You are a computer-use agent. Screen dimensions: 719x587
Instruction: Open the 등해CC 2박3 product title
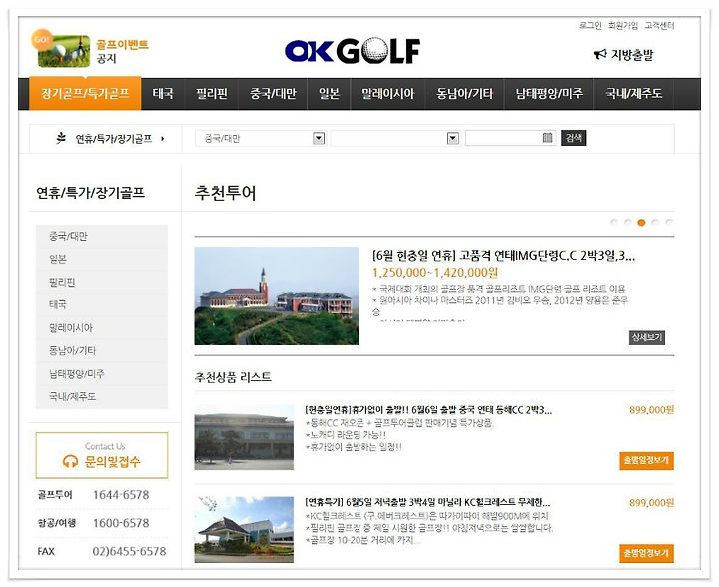(428, 410)
